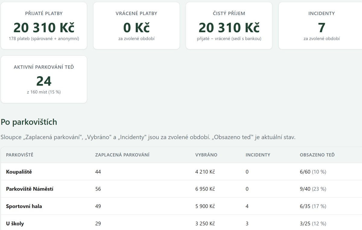The height and width of the screenshot is (230, 362).
Task: Click incidents count 3 for U školy
Action: [247, 224]
